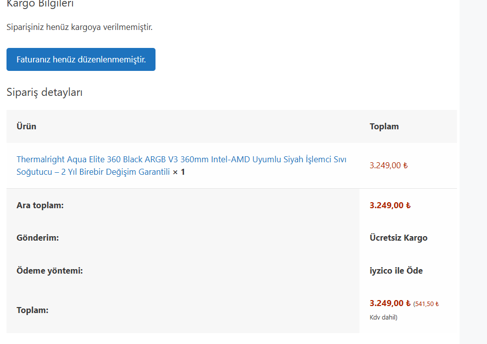487x344 pixels.
Task: Click the bold Ara toplam amount
Action: click(x=386, y=205)
